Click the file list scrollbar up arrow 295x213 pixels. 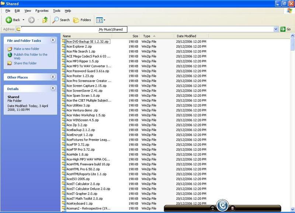coord(292,36)
